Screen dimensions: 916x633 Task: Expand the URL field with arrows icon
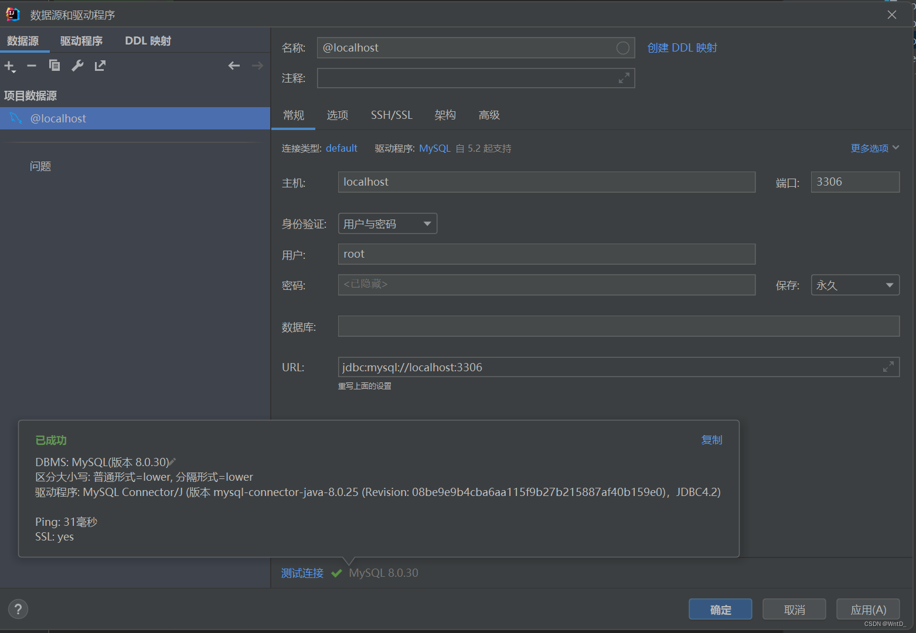(x=888, y=367)
